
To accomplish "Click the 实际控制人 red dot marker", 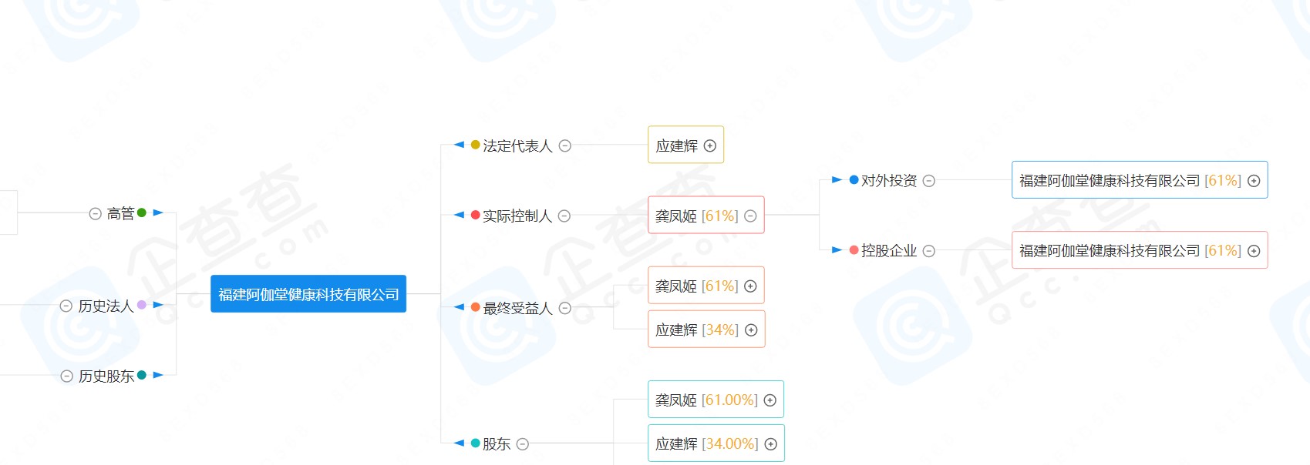I will pos(476,215).
